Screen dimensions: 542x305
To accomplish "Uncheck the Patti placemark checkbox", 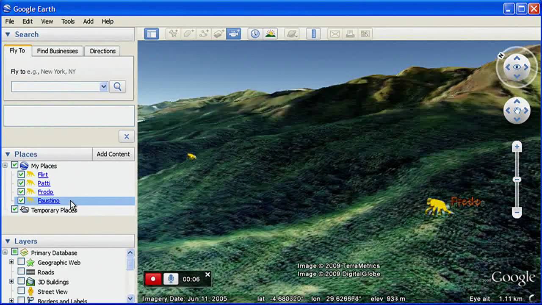I will pyautogui.click(x=21, y=183).
